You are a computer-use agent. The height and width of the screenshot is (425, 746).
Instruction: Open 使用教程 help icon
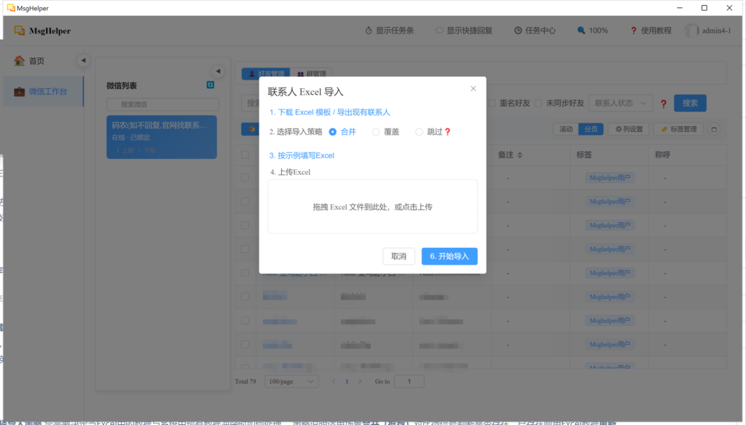634,31
